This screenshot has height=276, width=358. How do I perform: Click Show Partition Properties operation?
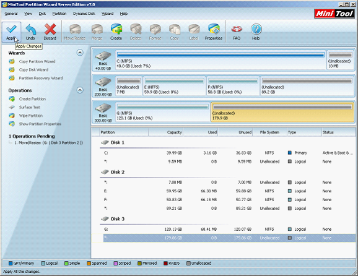[40, 124]
